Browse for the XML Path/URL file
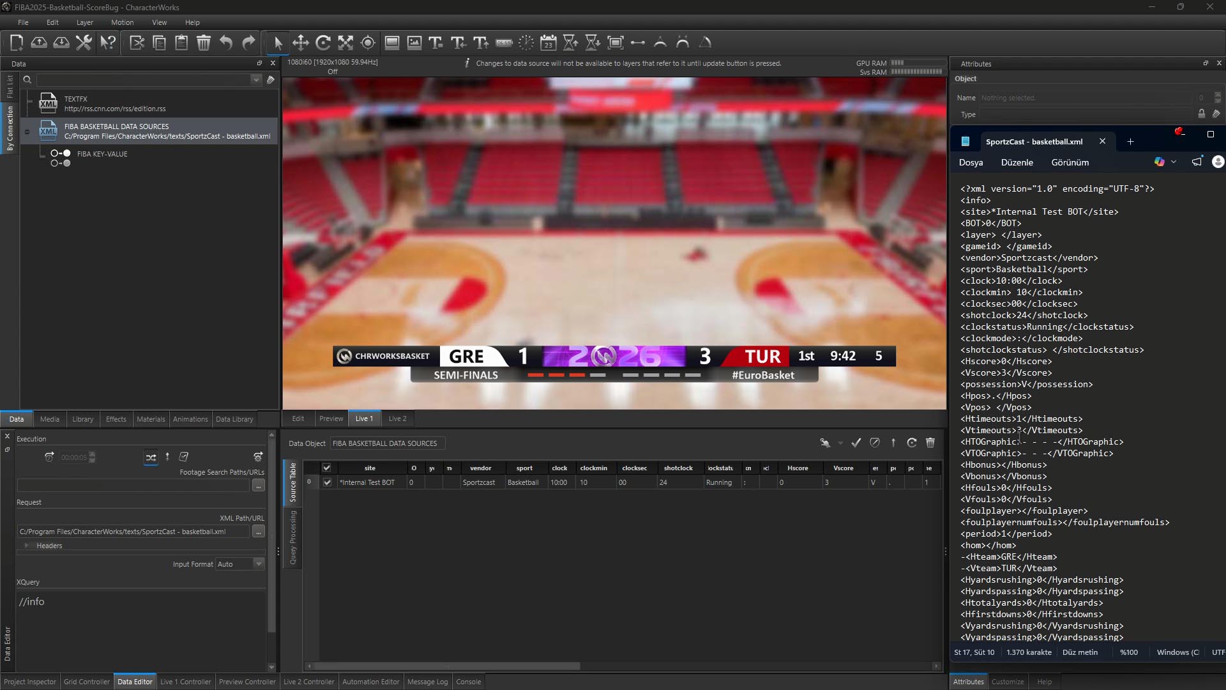 (x=258, y=532)
